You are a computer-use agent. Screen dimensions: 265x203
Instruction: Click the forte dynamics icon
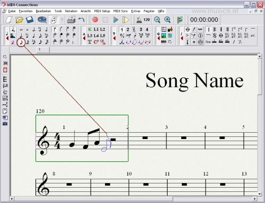(x=194, y=29)
